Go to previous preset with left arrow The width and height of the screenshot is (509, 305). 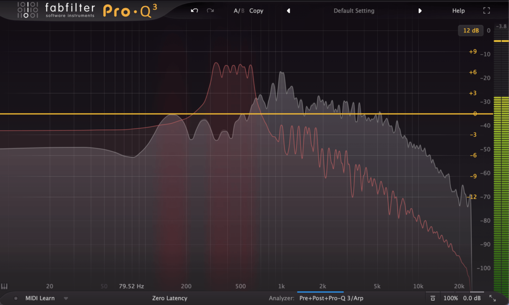[x=288, y=11]
